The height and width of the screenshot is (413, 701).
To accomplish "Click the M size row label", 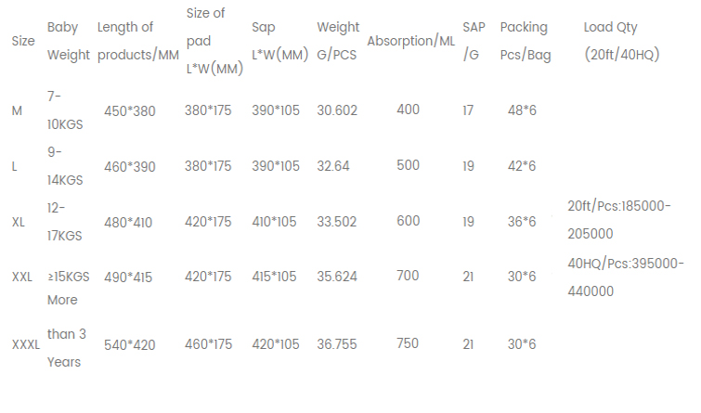I will [x=17, y=110].
